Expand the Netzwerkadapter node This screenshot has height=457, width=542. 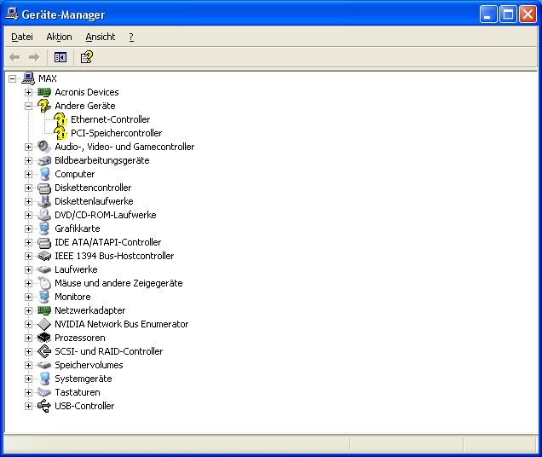[28, 310]
